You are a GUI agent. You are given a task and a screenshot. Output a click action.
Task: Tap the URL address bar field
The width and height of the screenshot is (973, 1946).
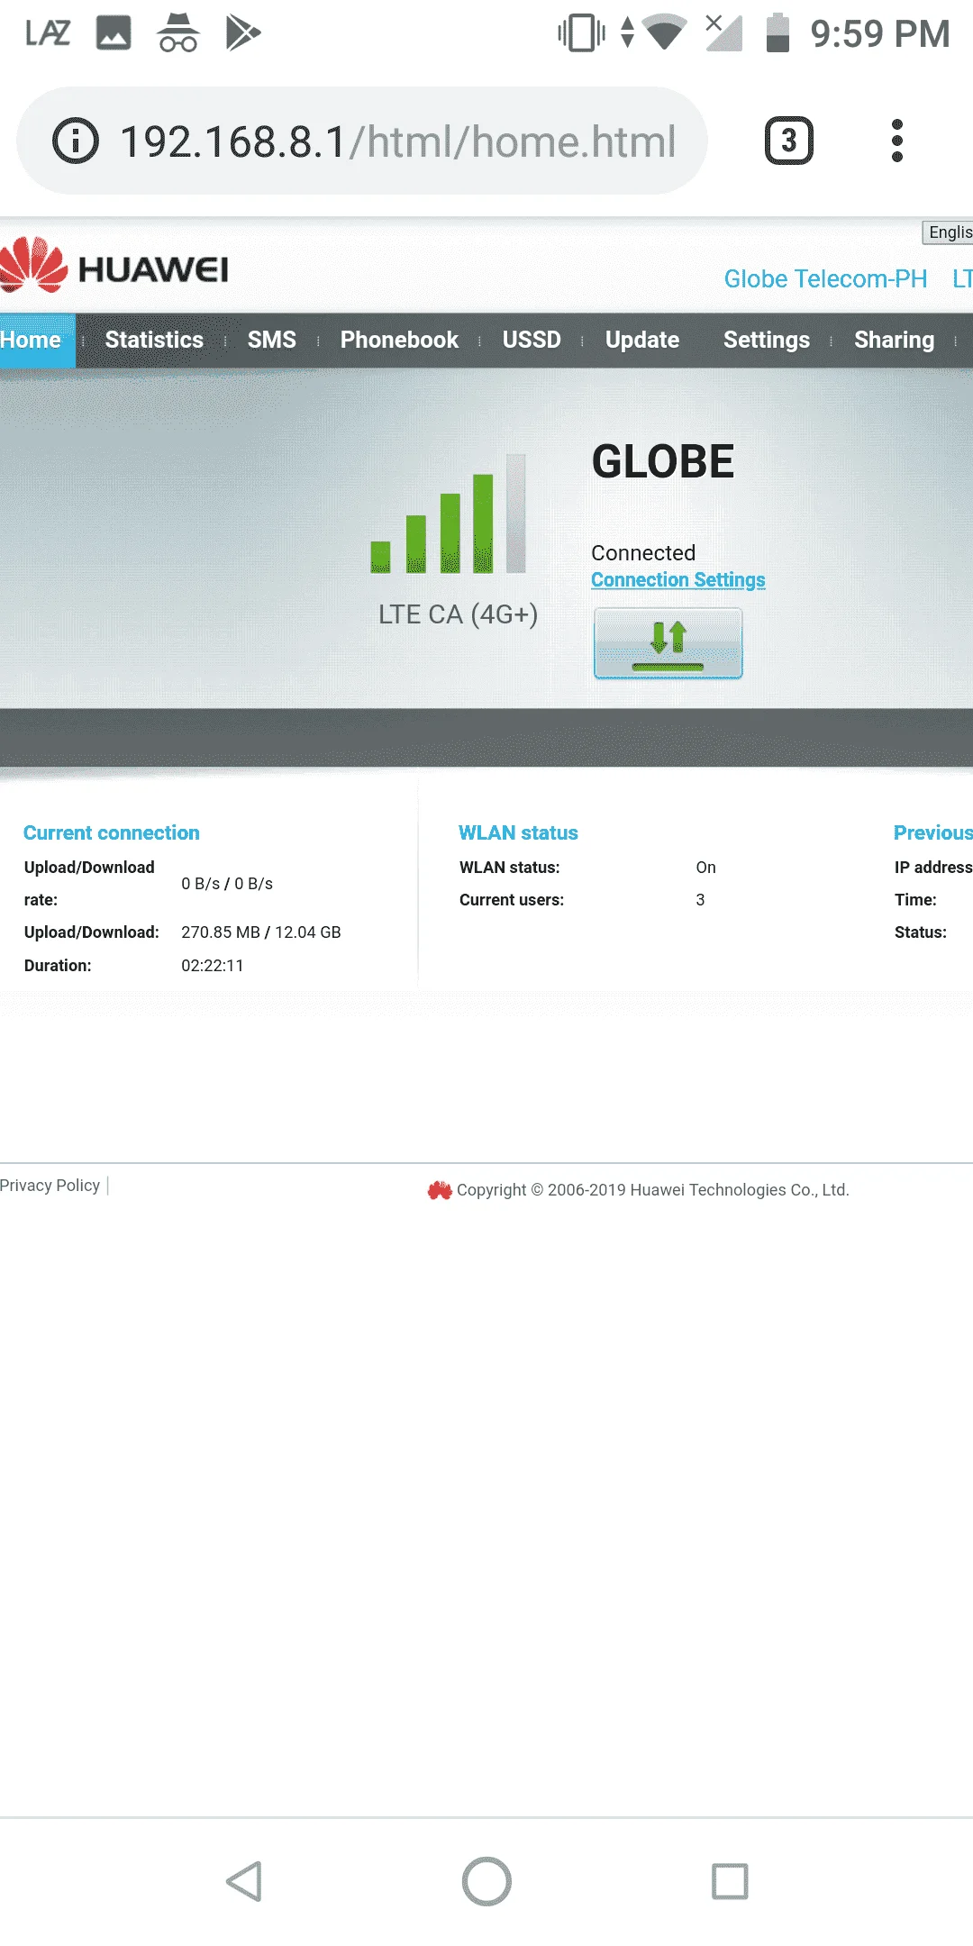coord(362,141)
